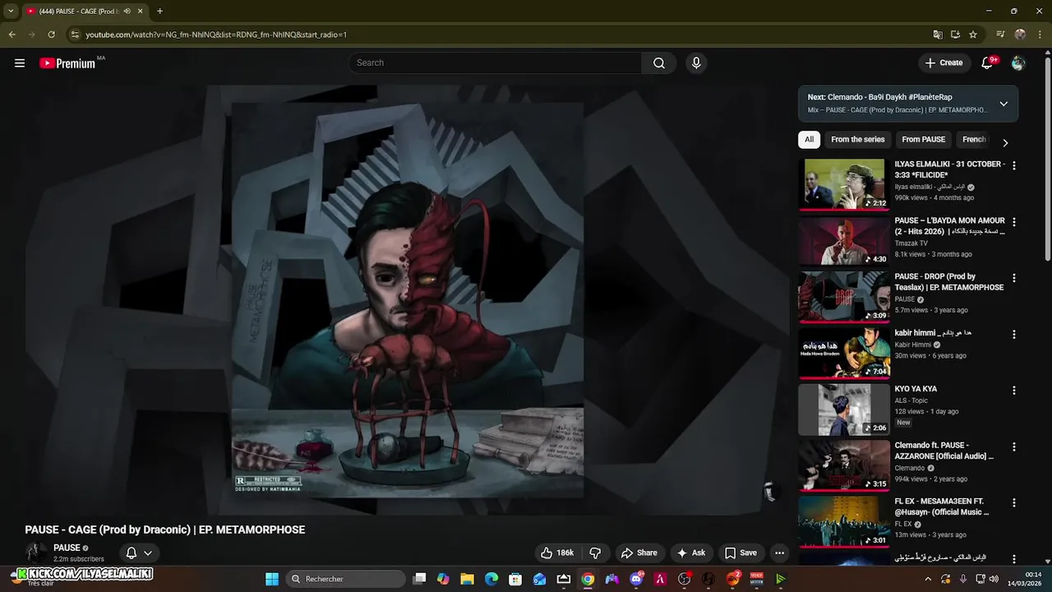Open the YouTube account avatar menu
1052x592 pixels.
point(1018,63)
